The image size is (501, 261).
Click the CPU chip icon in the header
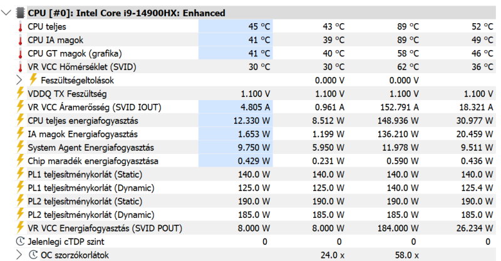pyautogui.click(x=20, y=13)
